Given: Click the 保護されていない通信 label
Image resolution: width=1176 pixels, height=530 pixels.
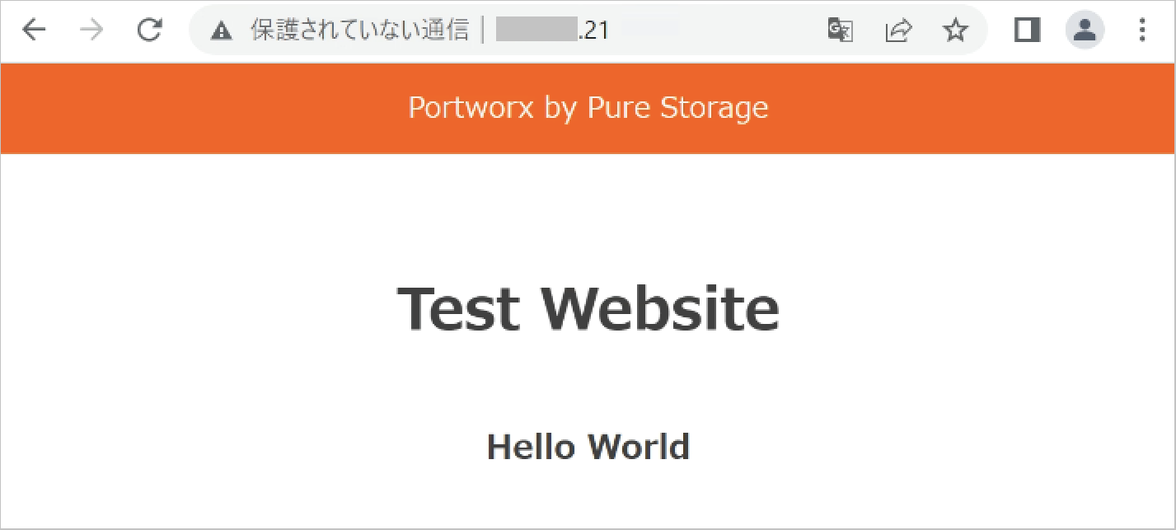Looking at the screenshot, I should pos(360,31).
